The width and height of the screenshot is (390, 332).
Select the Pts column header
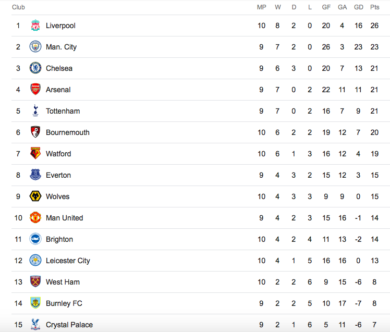(374, 7)
